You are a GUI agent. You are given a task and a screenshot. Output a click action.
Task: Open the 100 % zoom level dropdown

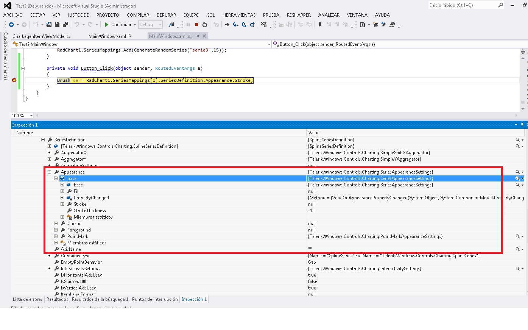click(31, 116)
